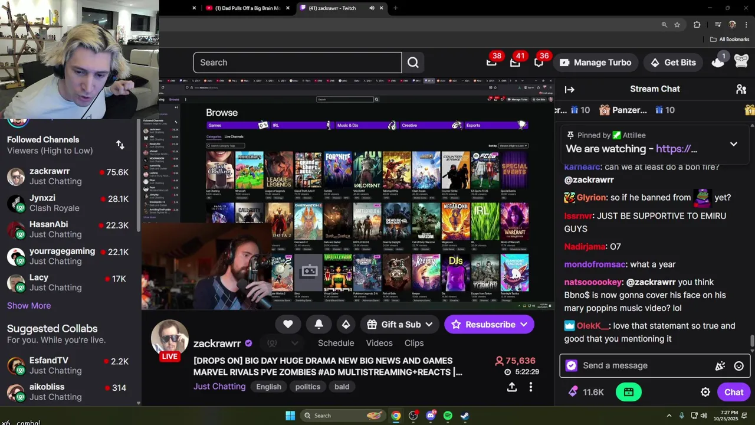
Task: Expand the pinned message chevron
Action: [x=733, y=144]
